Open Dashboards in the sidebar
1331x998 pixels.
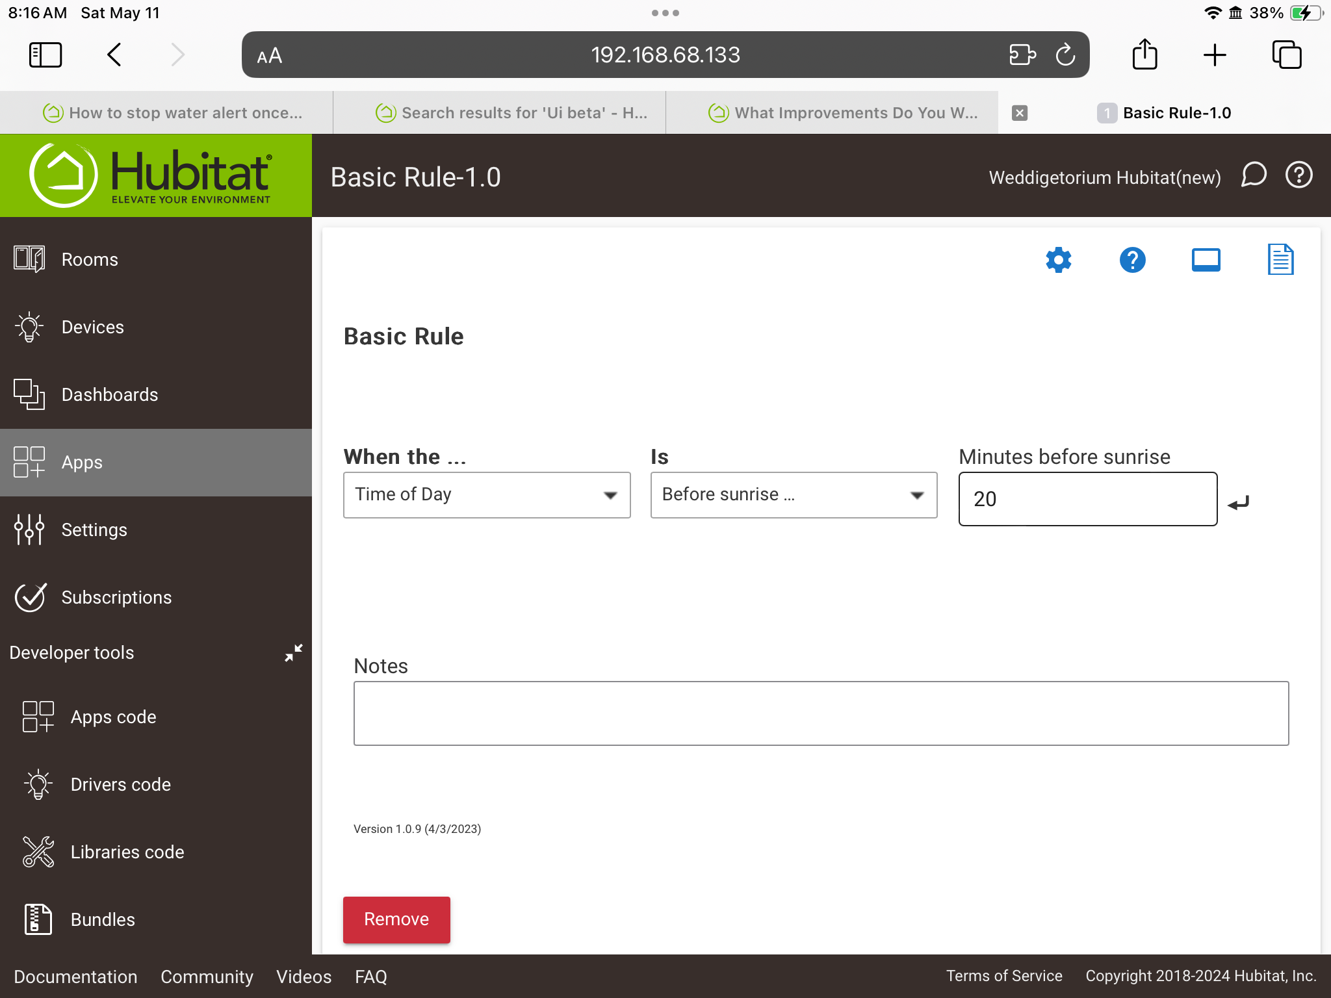point(156,394)
